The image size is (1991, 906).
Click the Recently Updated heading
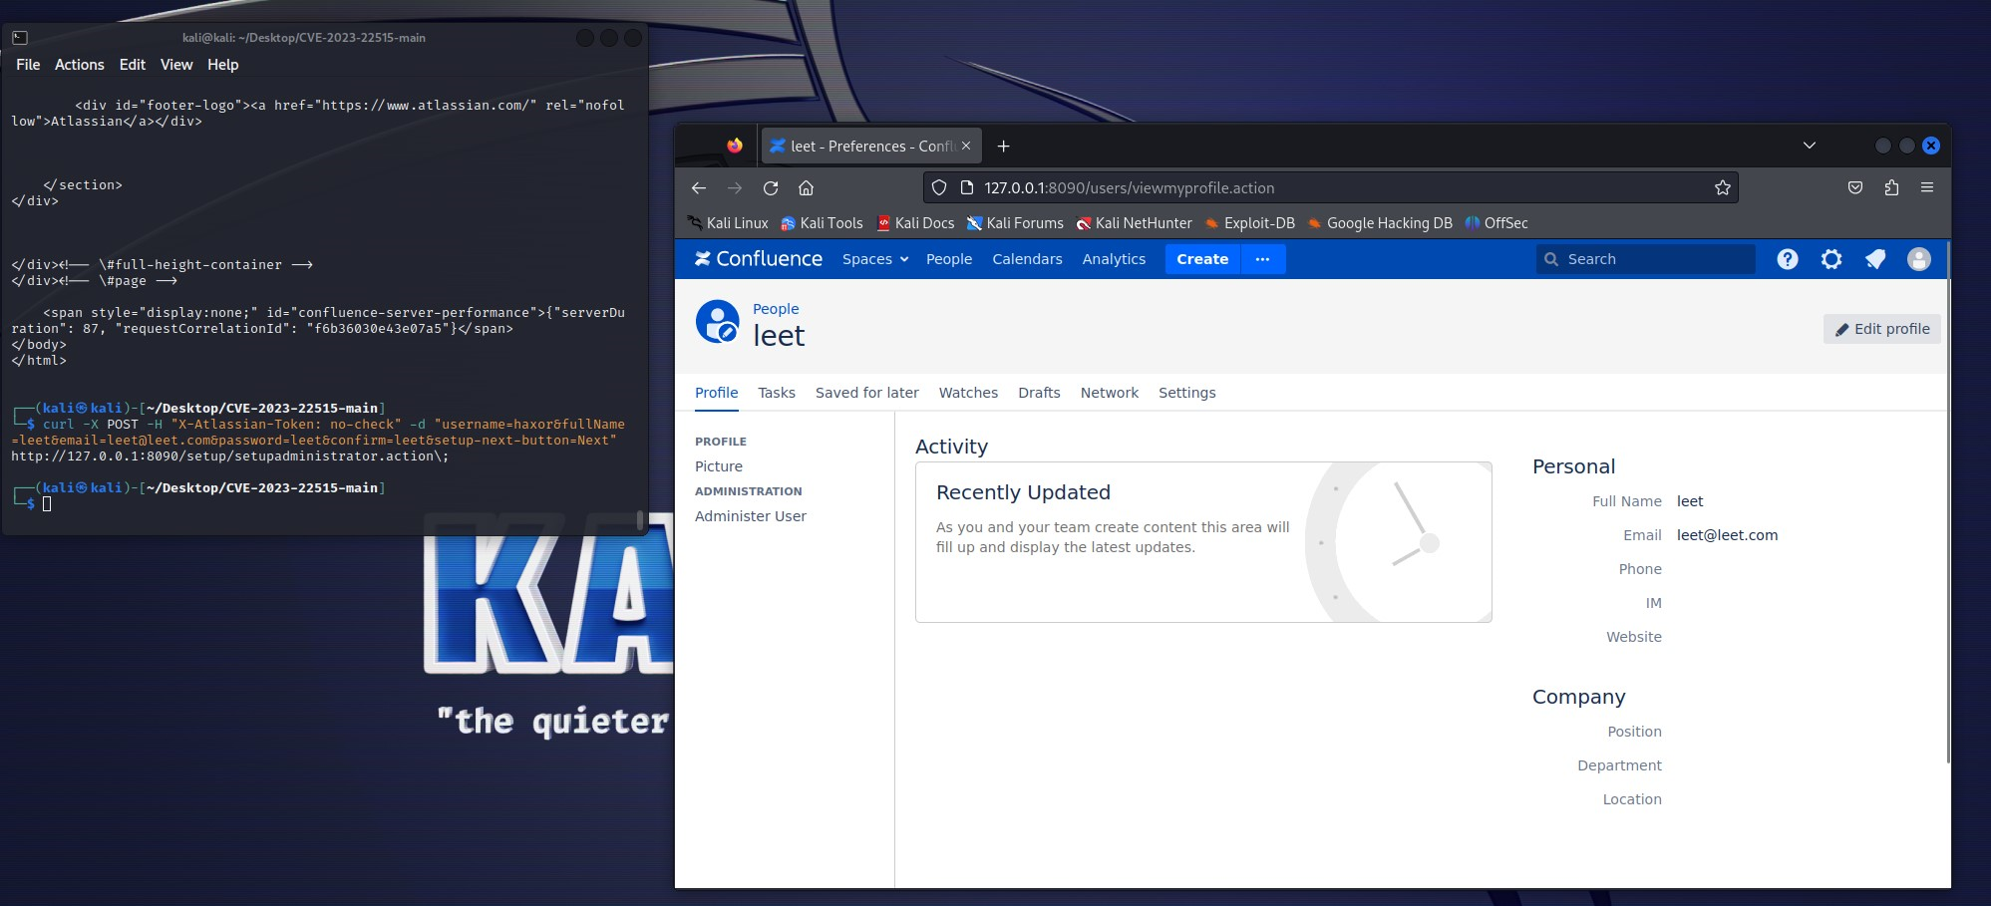click(1023, 492)
